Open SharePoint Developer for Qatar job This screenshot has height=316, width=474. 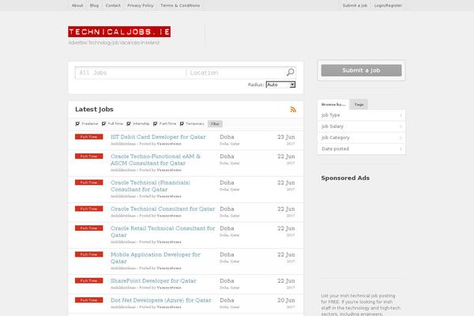[x=153, y=281]
